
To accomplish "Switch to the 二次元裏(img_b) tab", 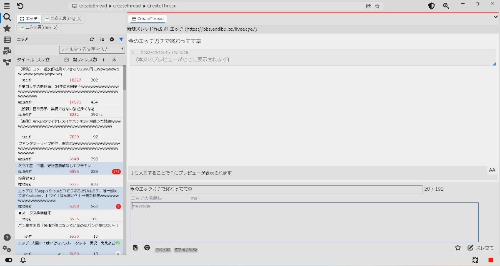I will click(63, 19).
